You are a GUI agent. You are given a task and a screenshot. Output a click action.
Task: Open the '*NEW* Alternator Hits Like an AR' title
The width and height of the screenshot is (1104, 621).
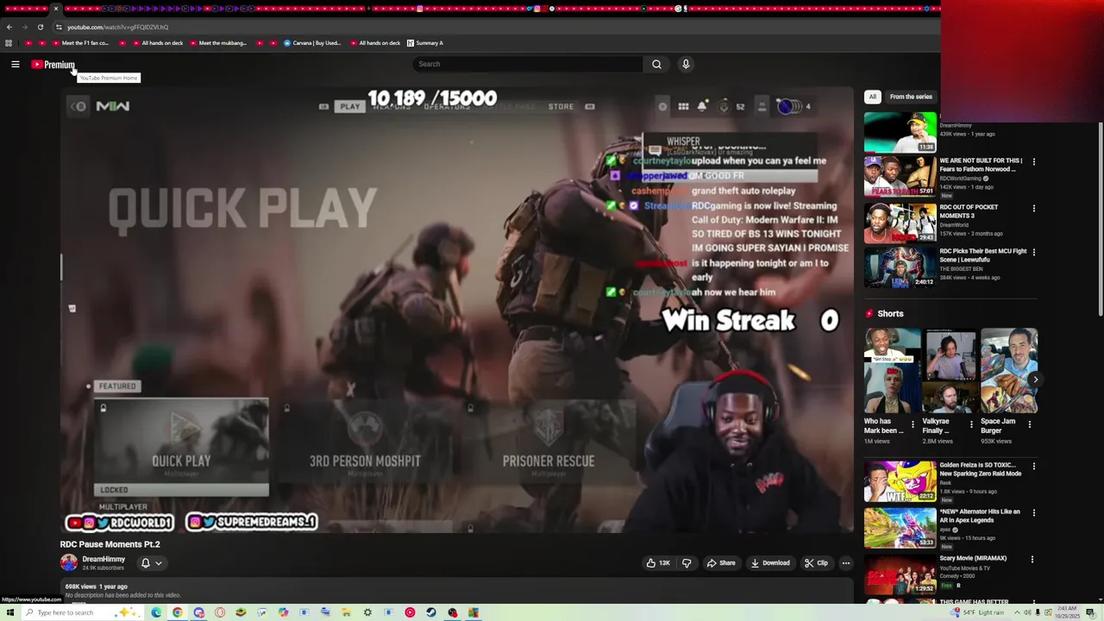(981, 516)
